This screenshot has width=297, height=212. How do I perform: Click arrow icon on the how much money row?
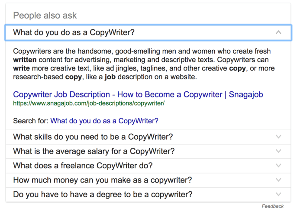click(x=278, y=180)
